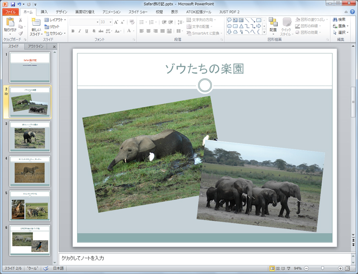Screen dimensions: 358x274
Task: Select the triangle shape in gallery
Action: pos(241,26)
